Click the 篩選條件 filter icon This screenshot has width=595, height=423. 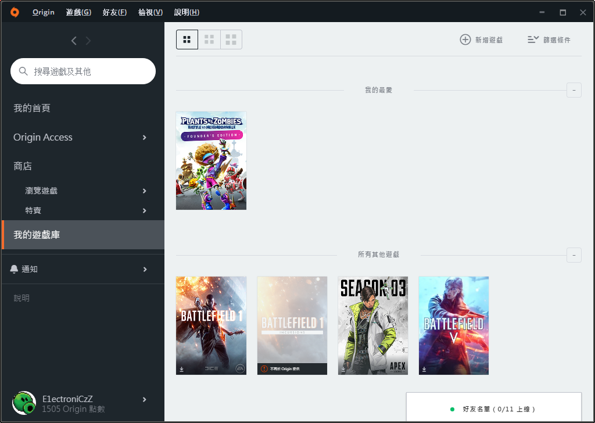pyautogui.click(x=533, y=40)
